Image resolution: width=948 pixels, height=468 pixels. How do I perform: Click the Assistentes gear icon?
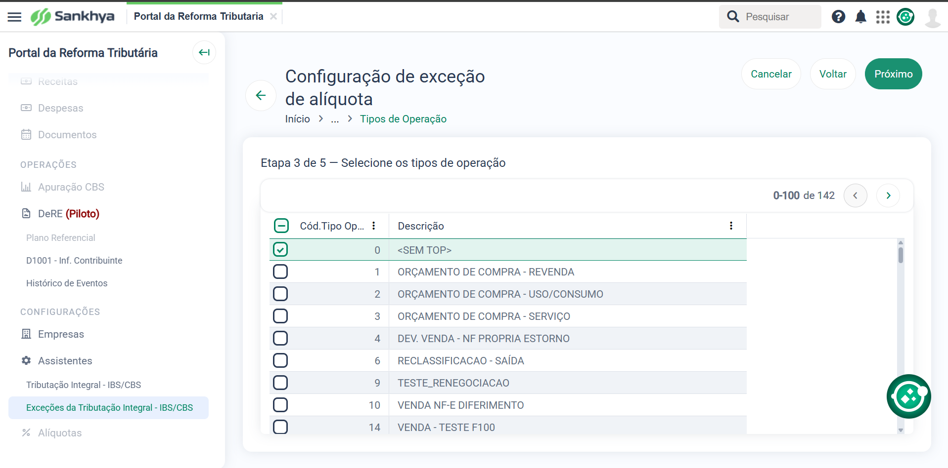click(26, 360)
